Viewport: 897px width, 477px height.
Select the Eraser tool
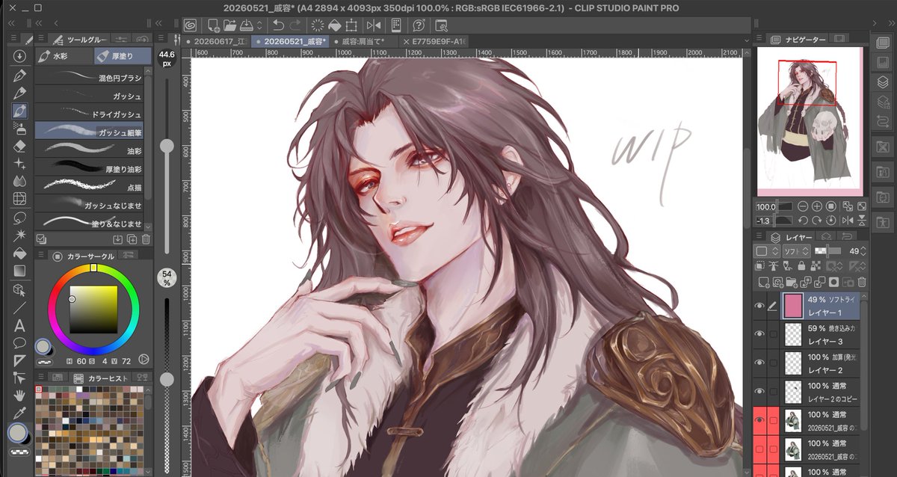[19, 146]
